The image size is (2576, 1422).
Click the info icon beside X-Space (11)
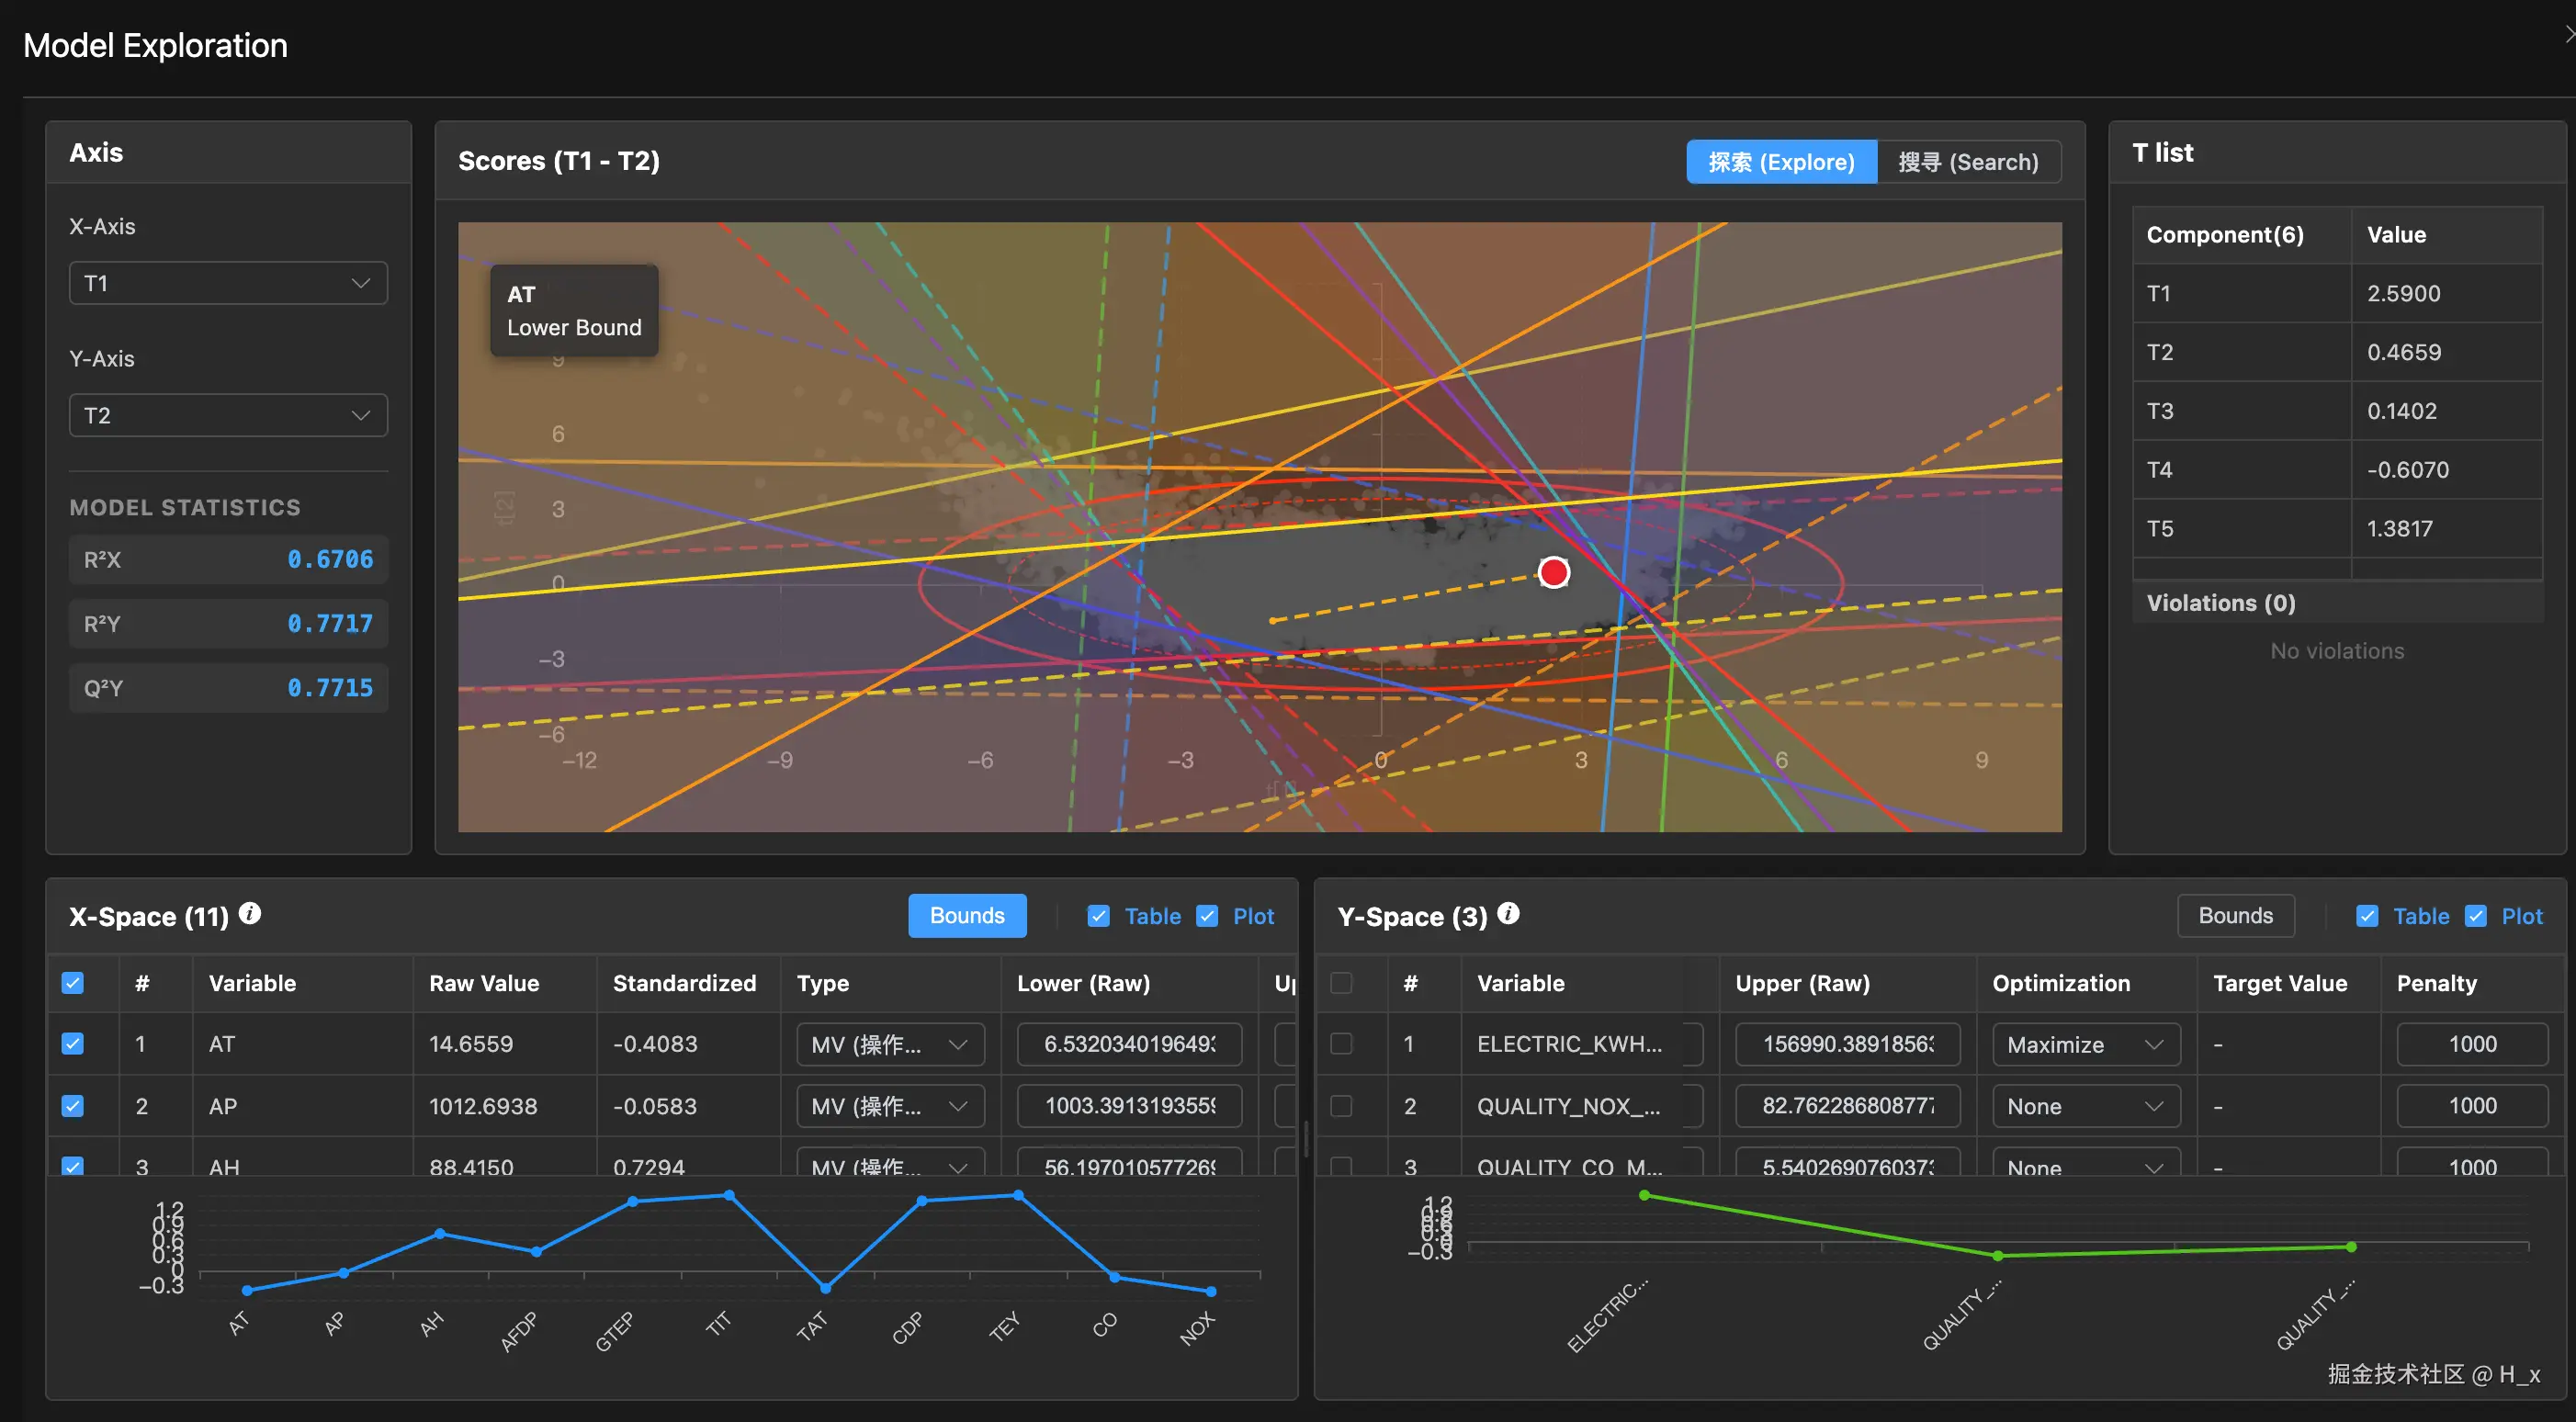pos(250,913)
